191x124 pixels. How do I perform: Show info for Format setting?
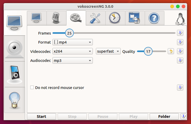(x=180, y=42)
